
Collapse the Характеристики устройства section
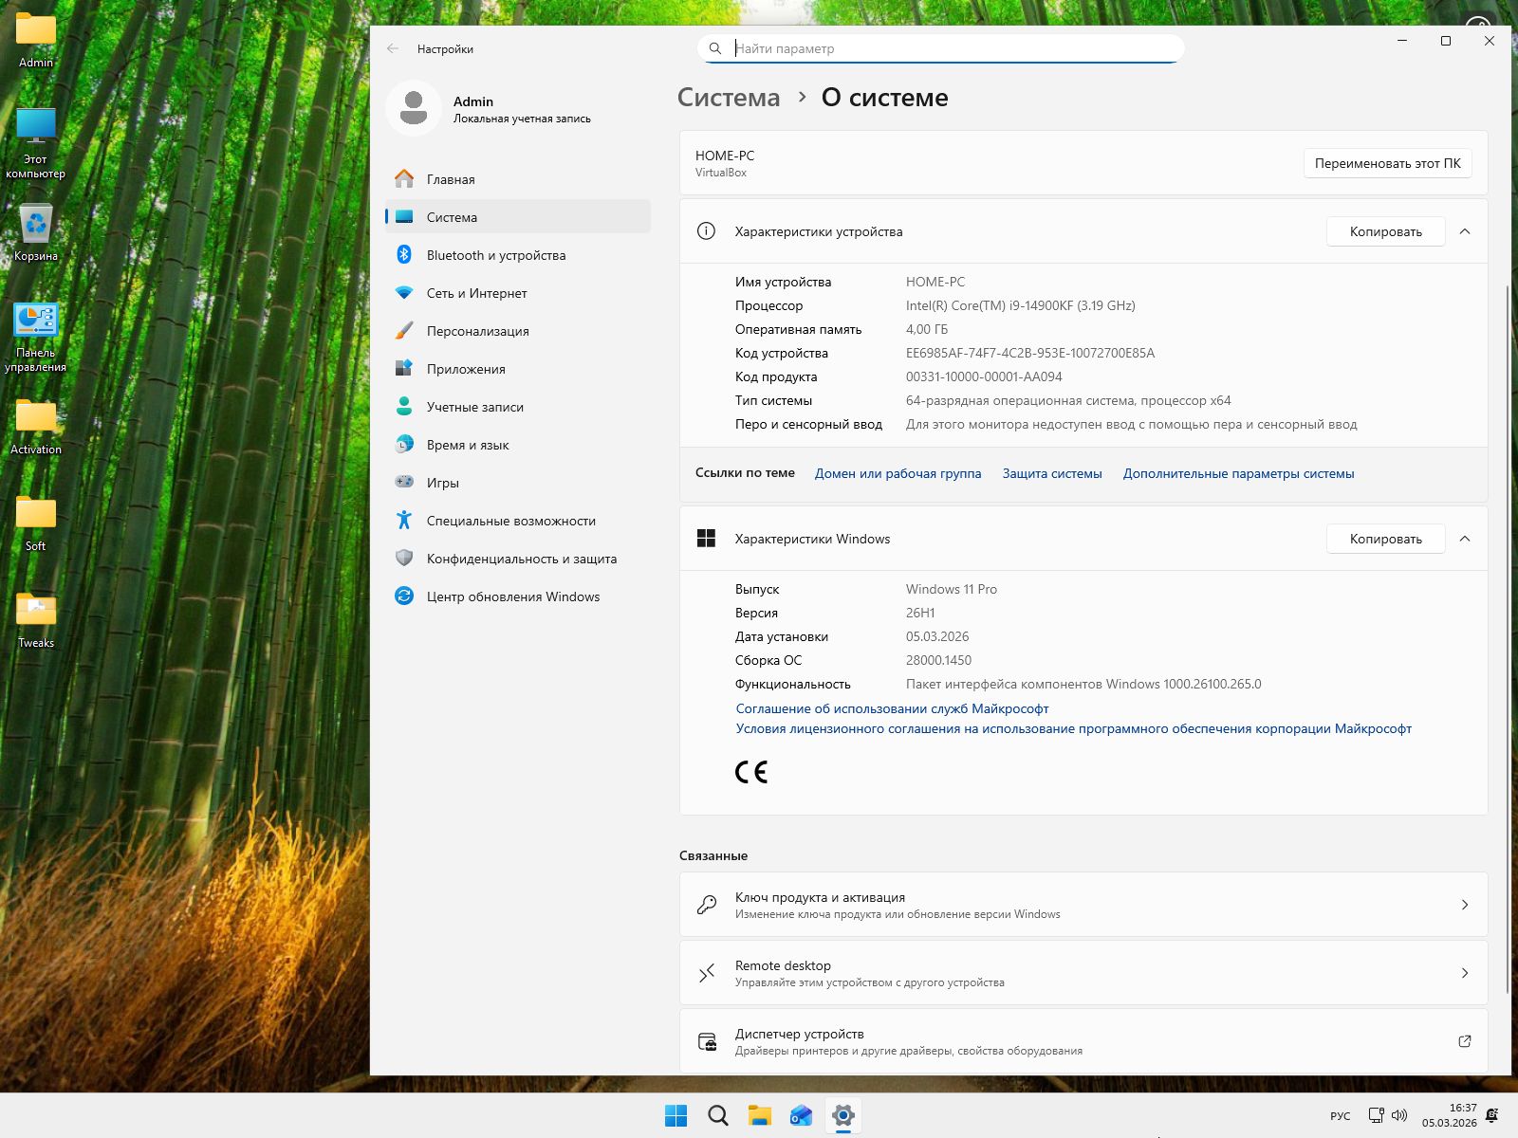point(1465,231)
